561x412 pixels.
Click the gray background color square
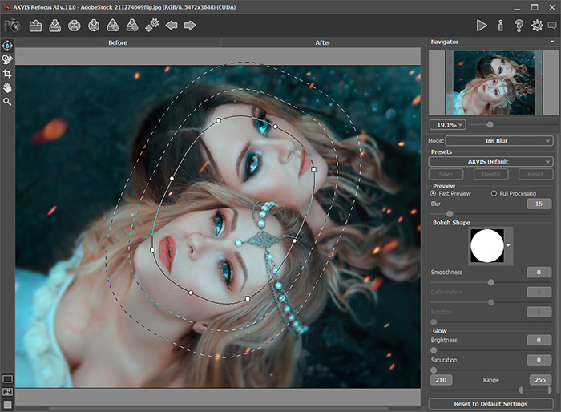coord(7,405)
